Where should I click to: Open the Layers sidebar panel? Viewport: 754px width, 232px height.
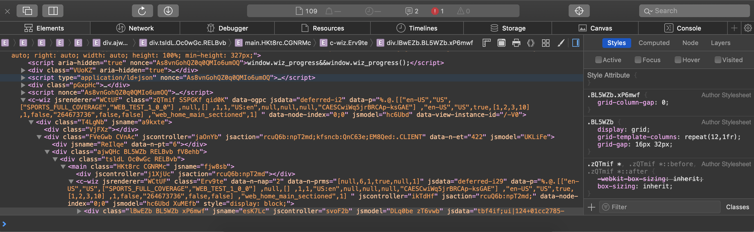pyautogui.click(x=720, y=43)
